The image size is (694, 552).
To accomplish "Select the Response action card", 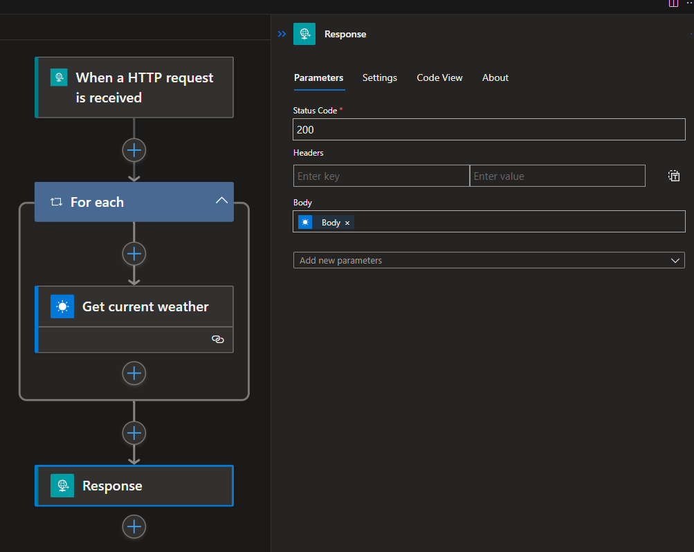I will tap(134, 486).
